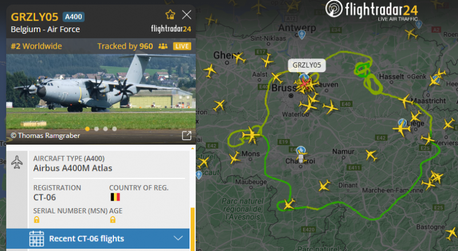Add GRZLY05 to favorites with star icon
This screenshot has width=458, height=251.
[170, 15]
